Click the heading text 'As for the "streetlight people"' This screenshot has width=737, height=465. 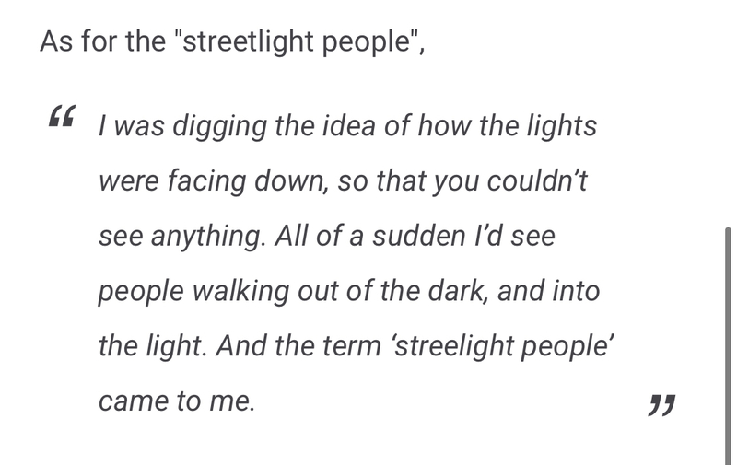[232, 41]
